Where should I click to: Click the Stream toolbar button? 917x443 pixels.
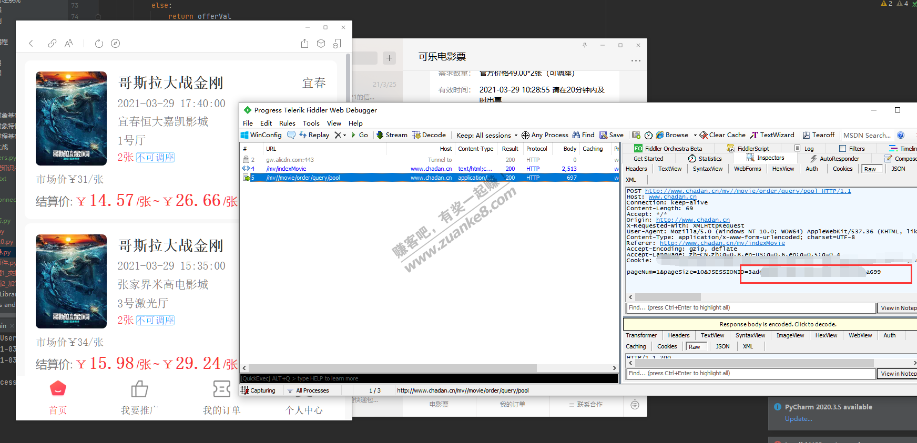click(392, 135)
